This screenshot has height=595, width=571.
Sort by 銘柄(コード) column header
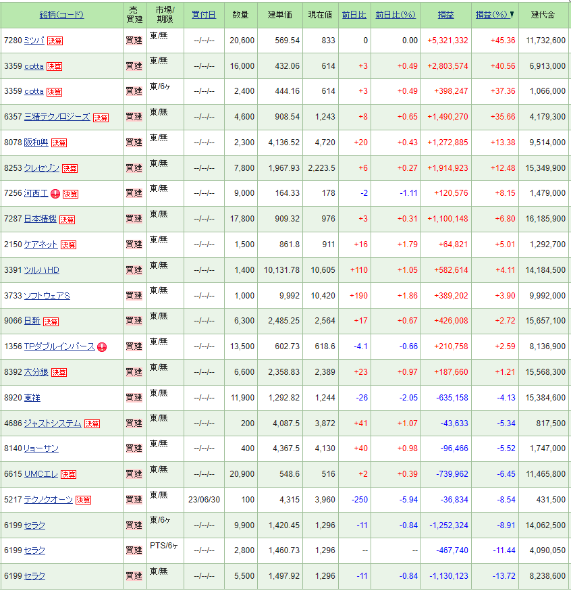62,15
